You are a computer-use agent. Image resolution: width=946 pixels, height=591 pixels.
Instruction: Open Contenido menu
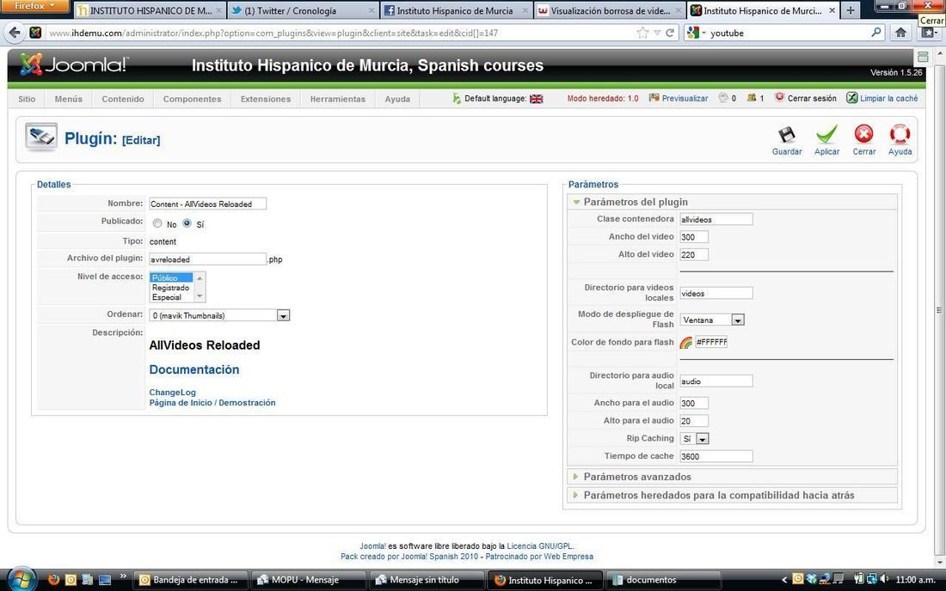point(122,99)
